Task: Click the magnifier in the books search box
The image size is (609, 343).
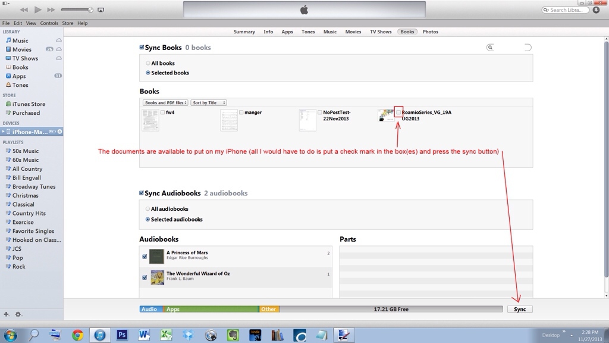Action: click(490, 48)
